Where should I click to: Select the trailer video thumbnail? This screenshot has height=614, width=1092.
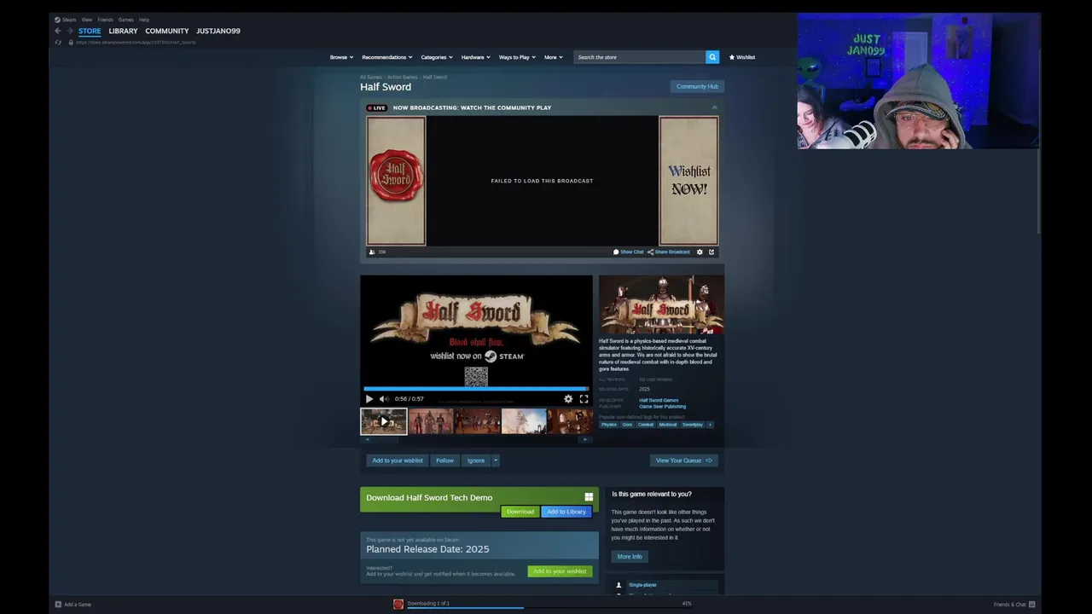(384, 421)
